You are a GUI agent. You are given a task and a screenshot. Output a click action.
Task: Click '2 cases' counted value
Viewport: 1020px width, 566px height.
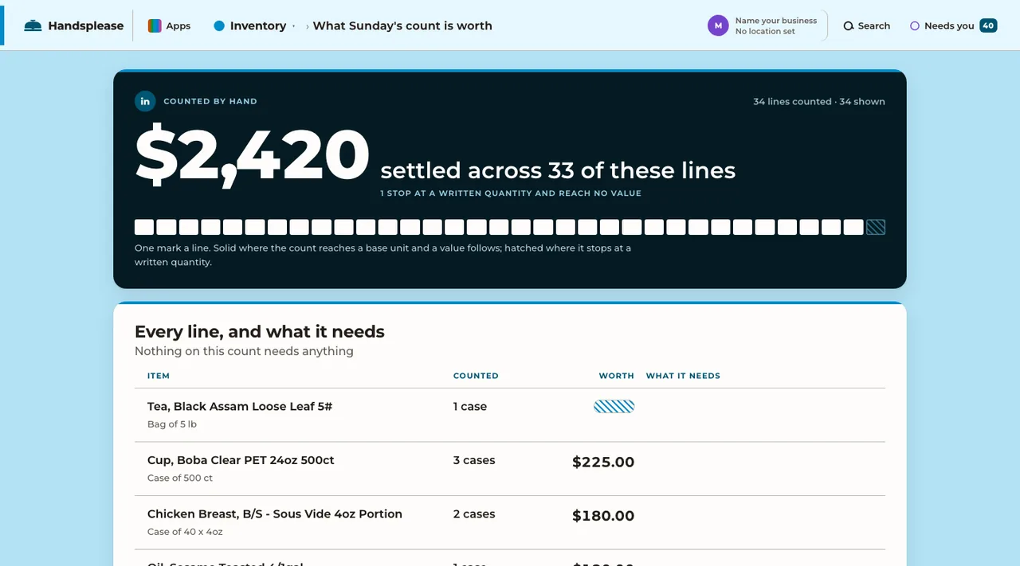(474, 514)
